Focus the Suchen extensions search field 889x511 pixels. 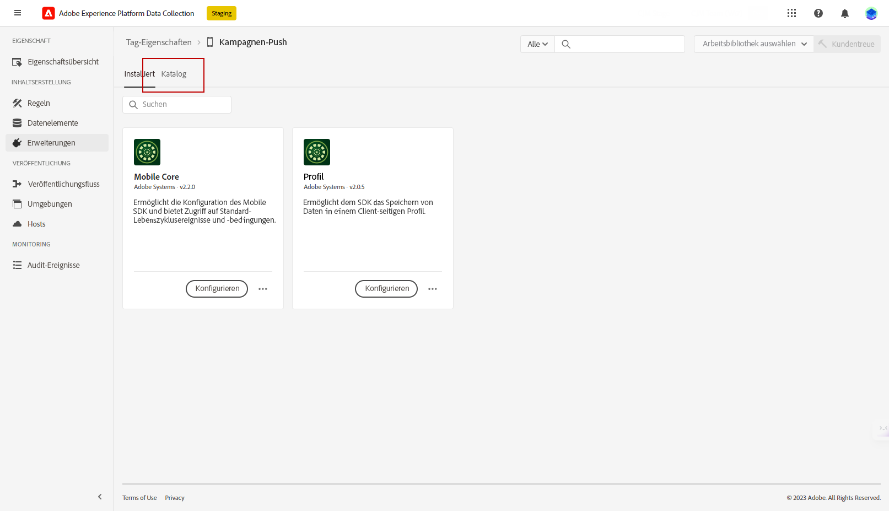pos(177,105)
